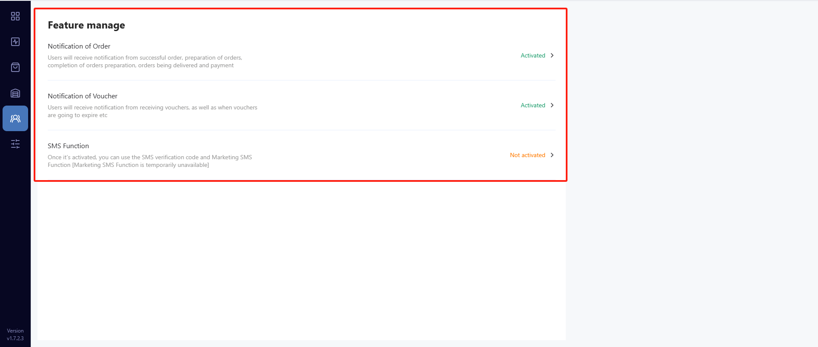818x347 pixels.
Task: Open the Notification of Voucher title
Action: [x=83, y=96]
